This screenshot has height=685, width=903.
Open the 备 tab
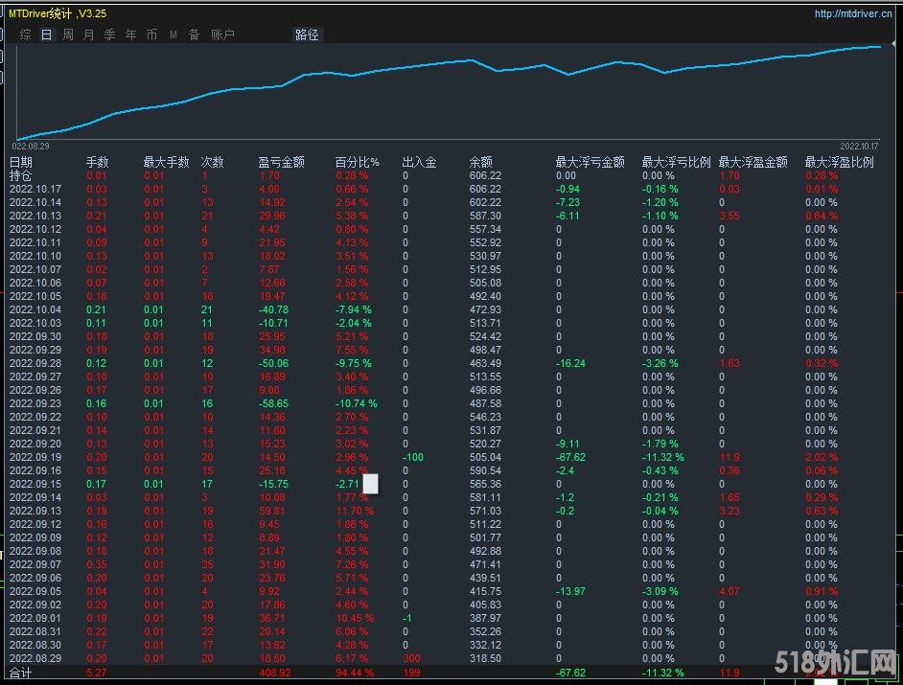194,34
